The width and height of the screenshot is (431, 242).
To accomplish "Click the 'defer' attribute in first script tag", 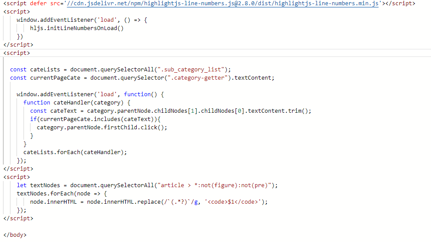I will click(x=38, y=3).
